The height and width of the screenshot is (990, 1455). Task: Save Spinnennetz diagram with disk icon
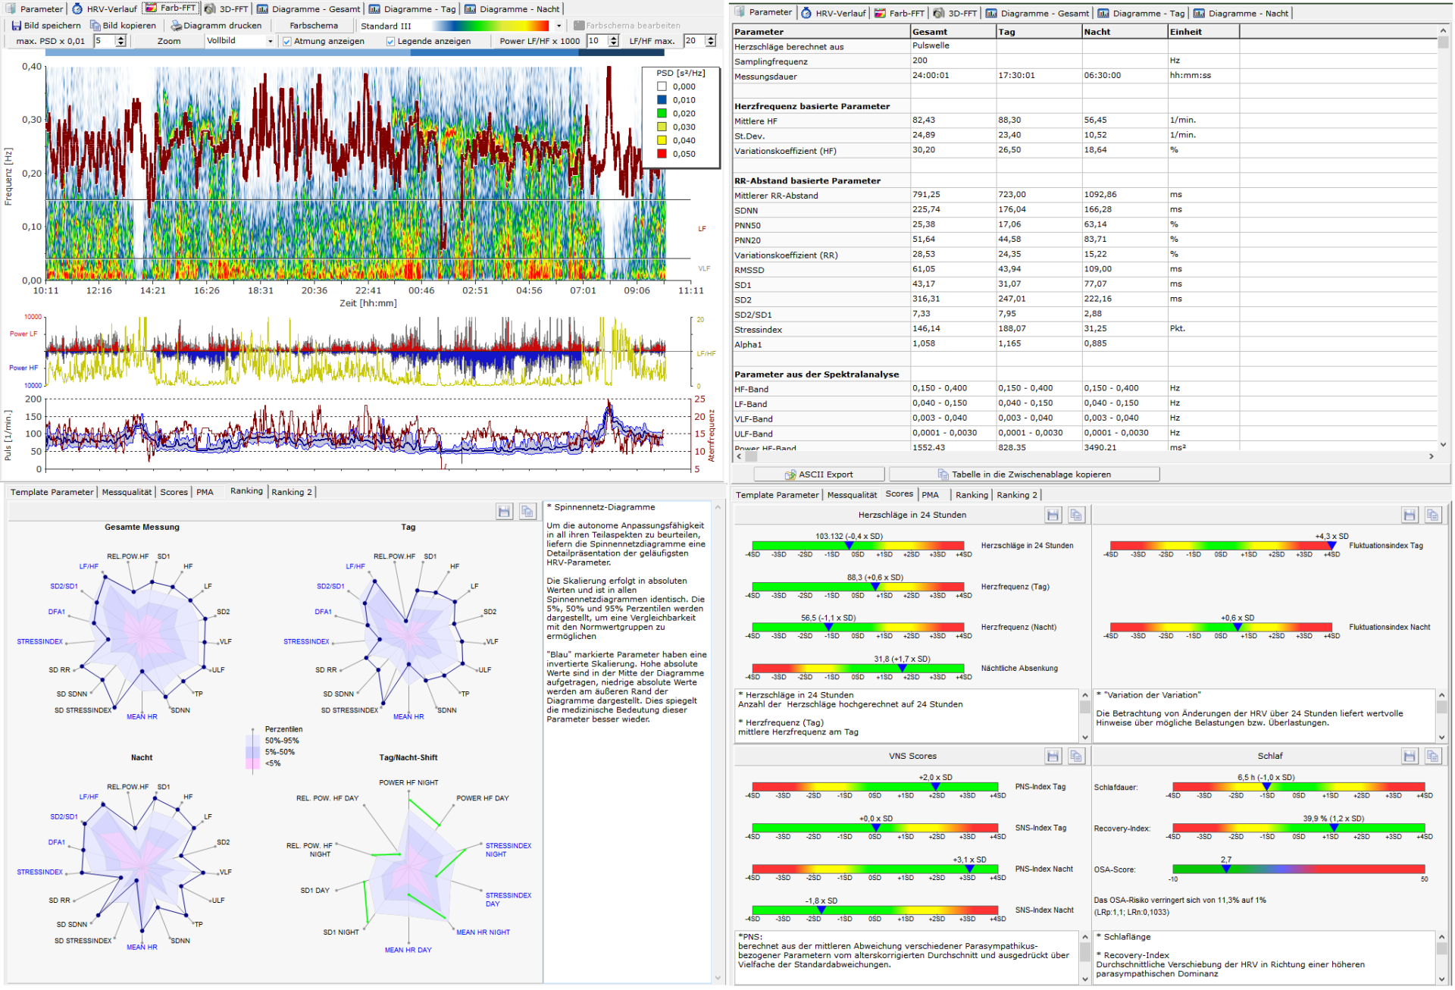click(504, 512)
